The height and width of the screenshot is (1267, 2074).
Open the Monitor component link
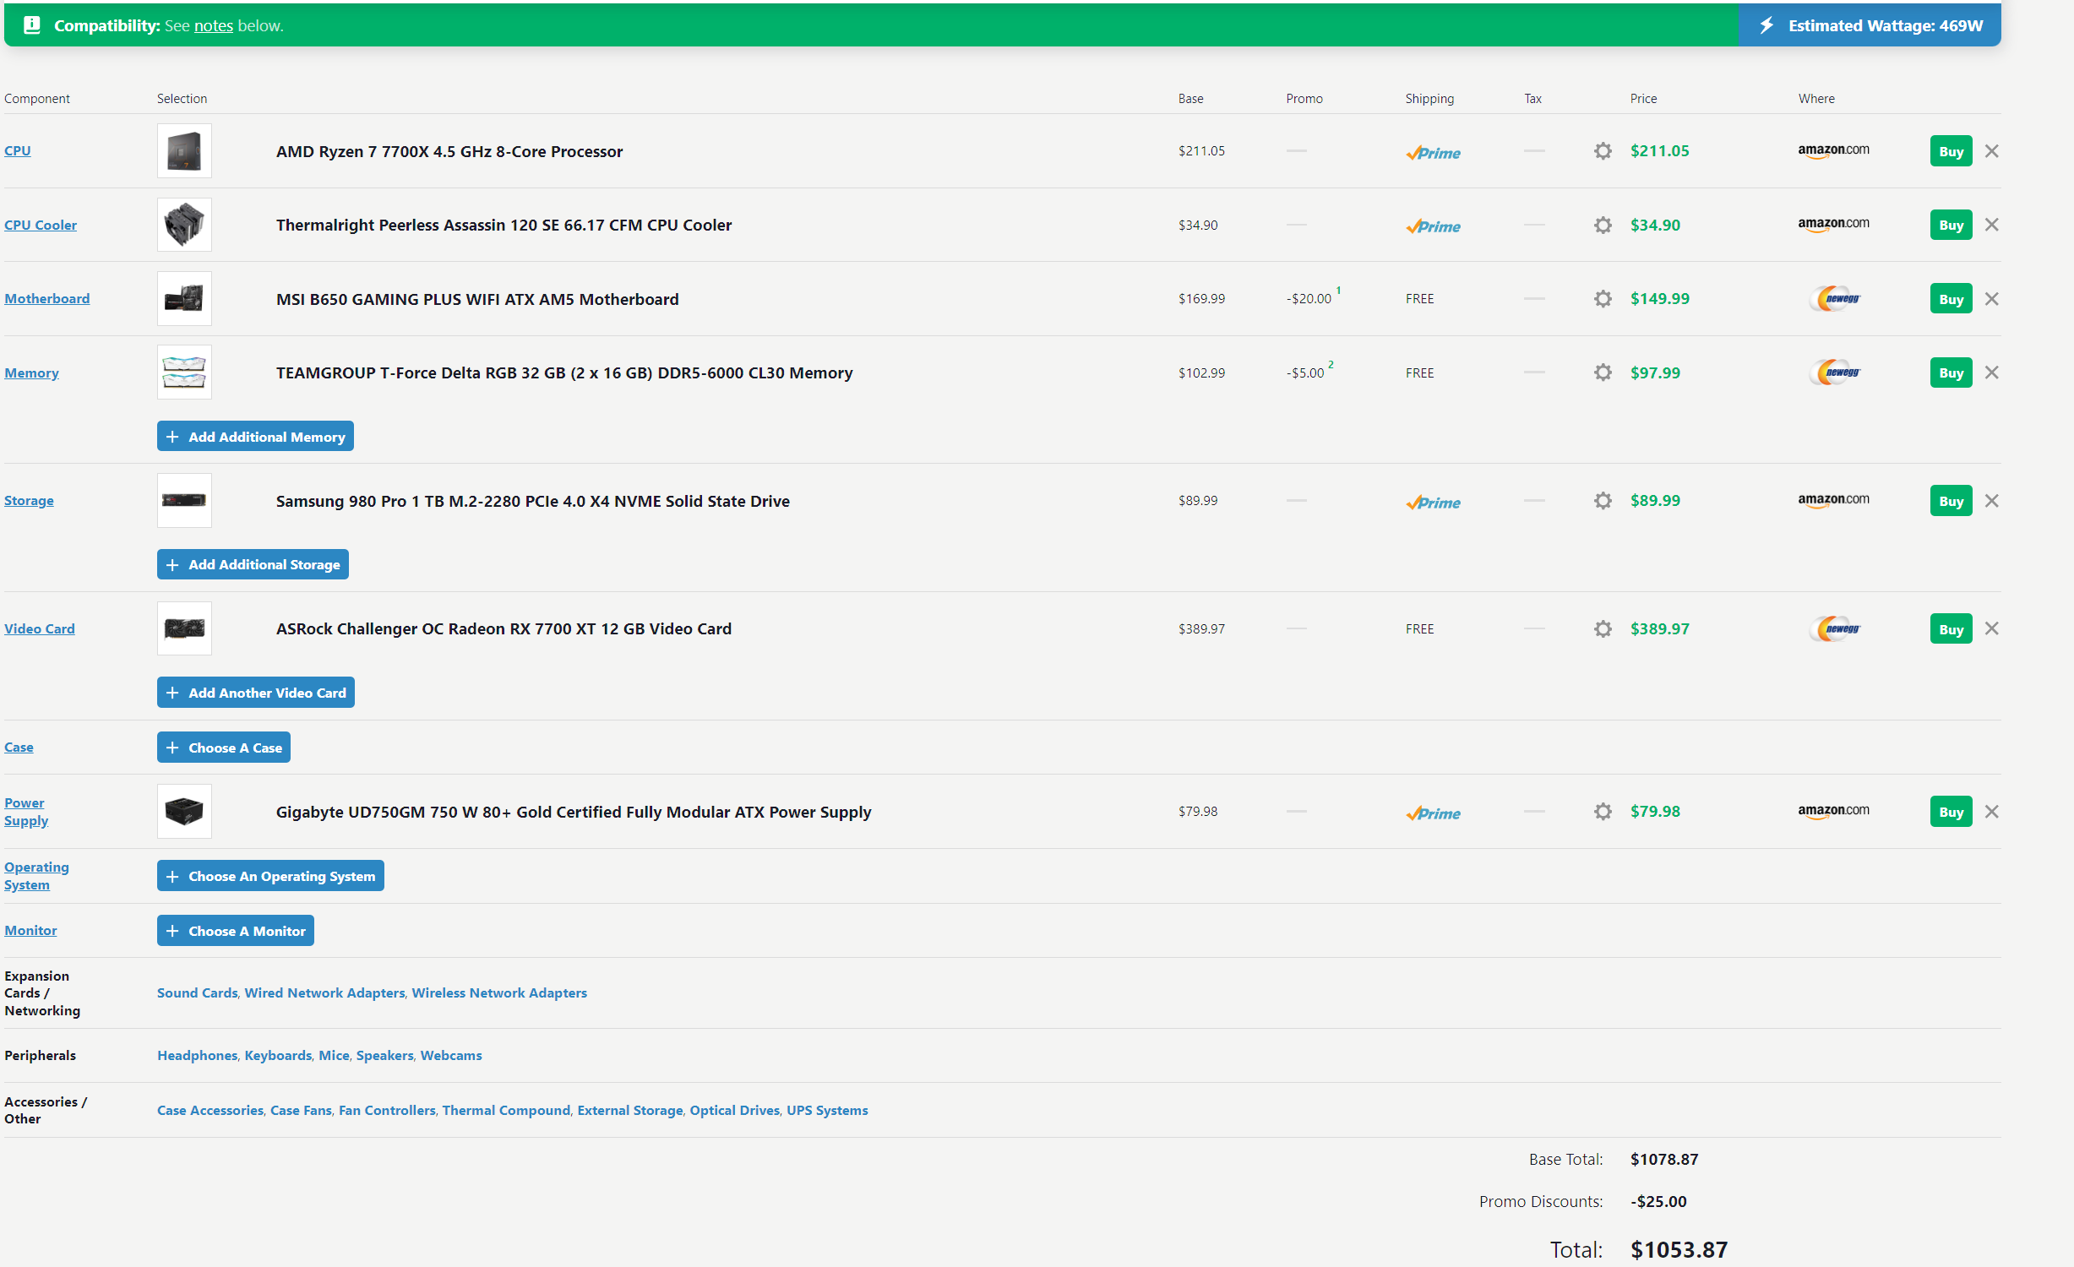click(x=30, y=930)
